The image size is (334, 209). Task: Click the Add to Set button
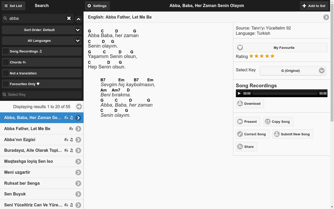coord(314,6)
